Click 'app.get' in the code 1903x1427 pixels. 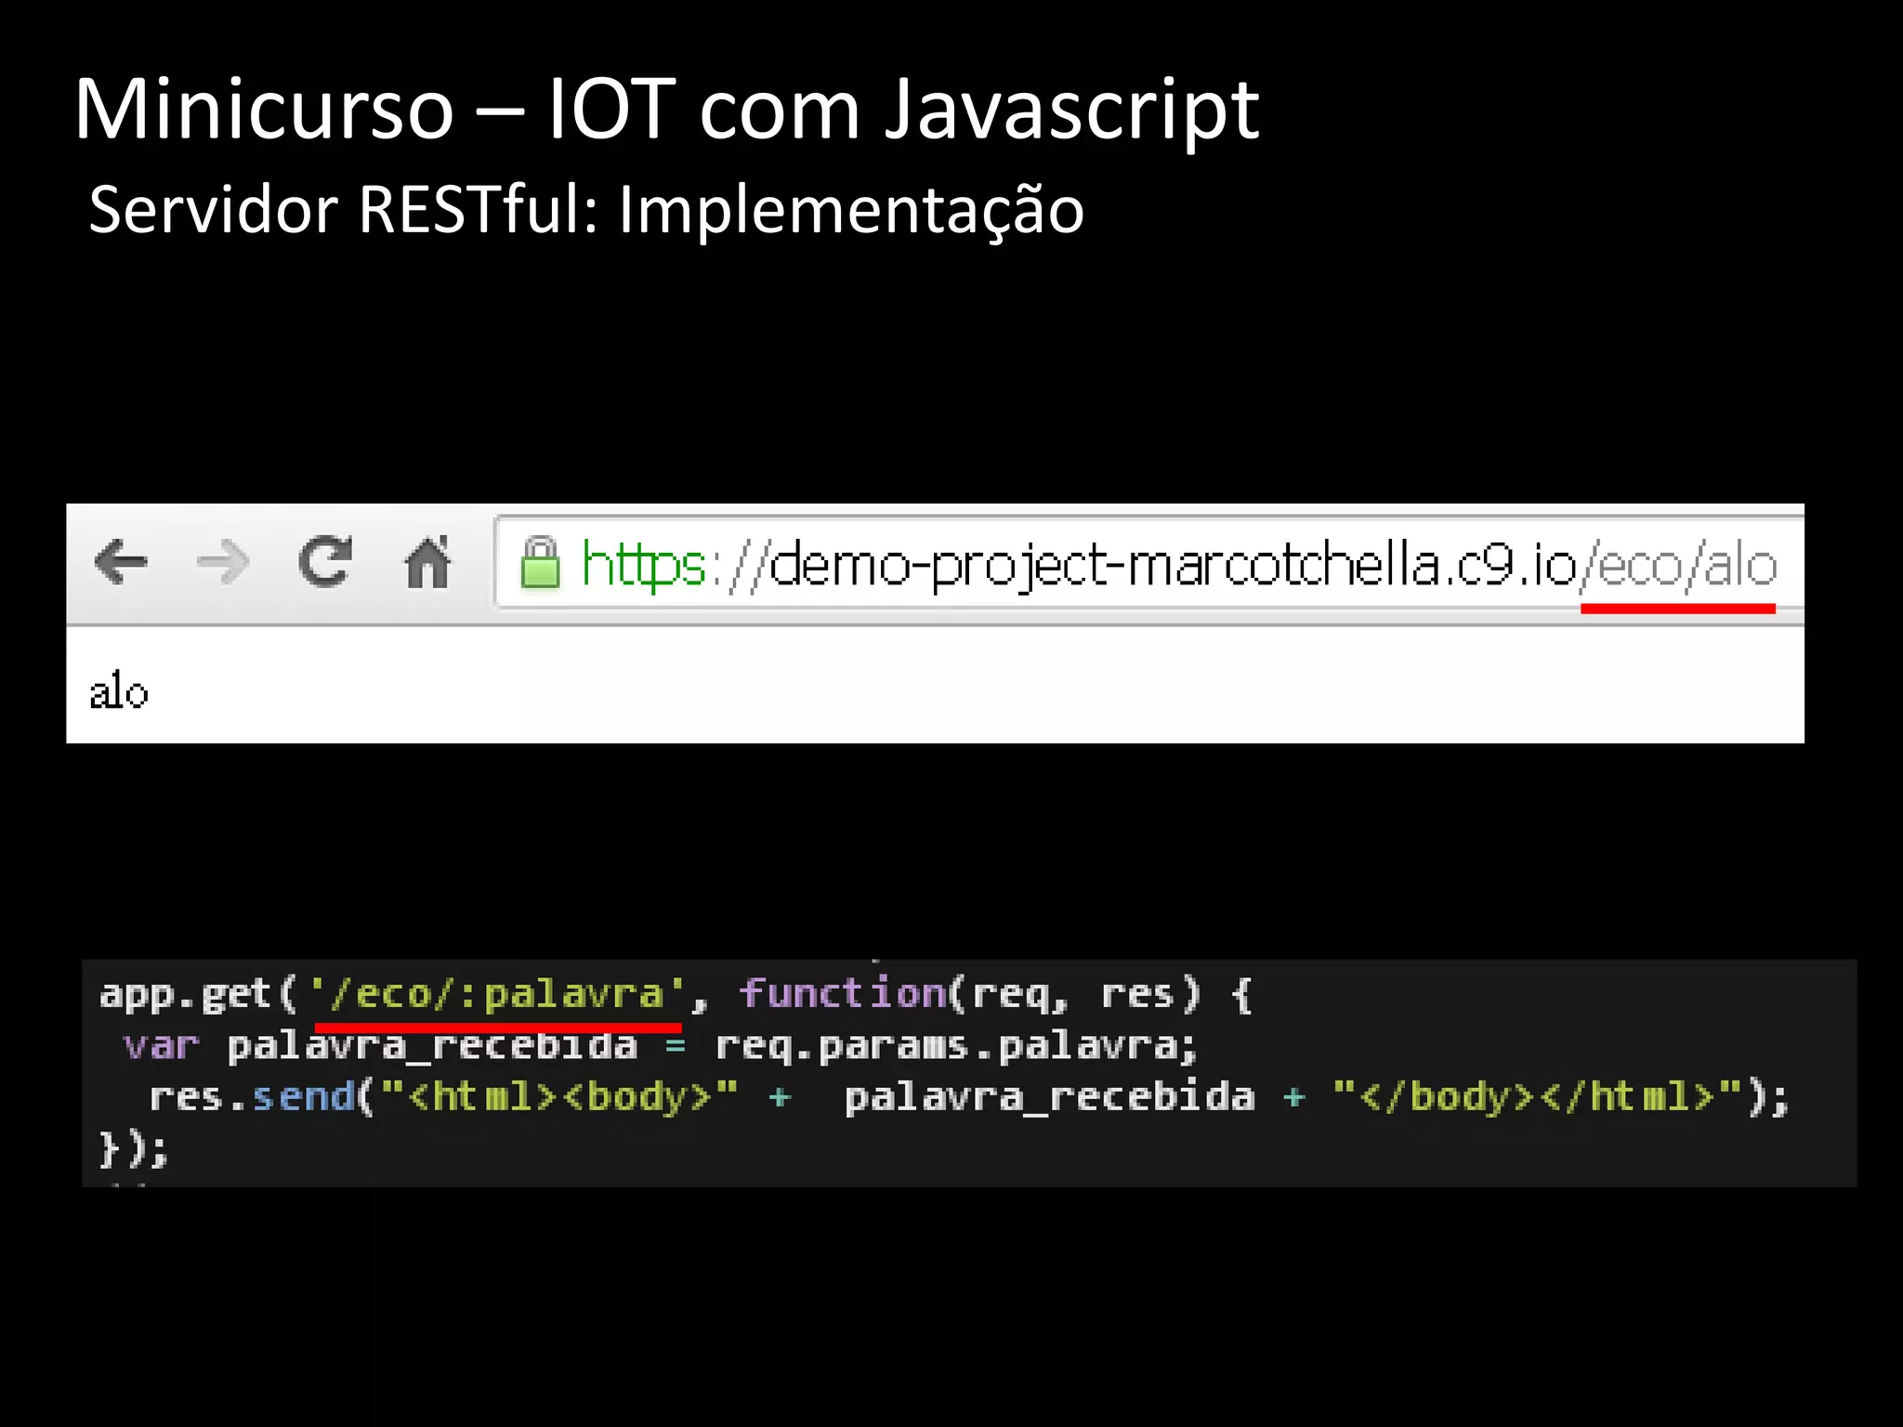185,994
